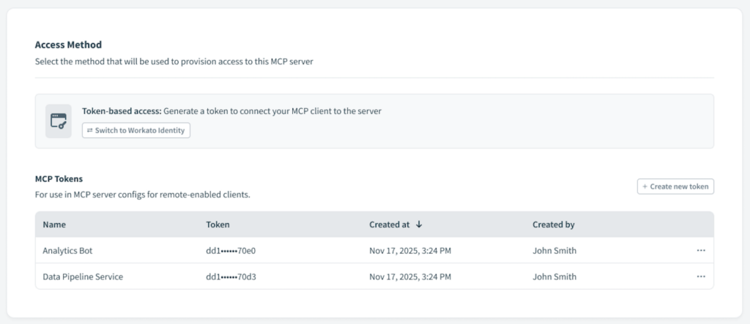Select the Data Pipeline Service name
The height and width of the screenshot is (324, 750).
(x=83, y=276)
